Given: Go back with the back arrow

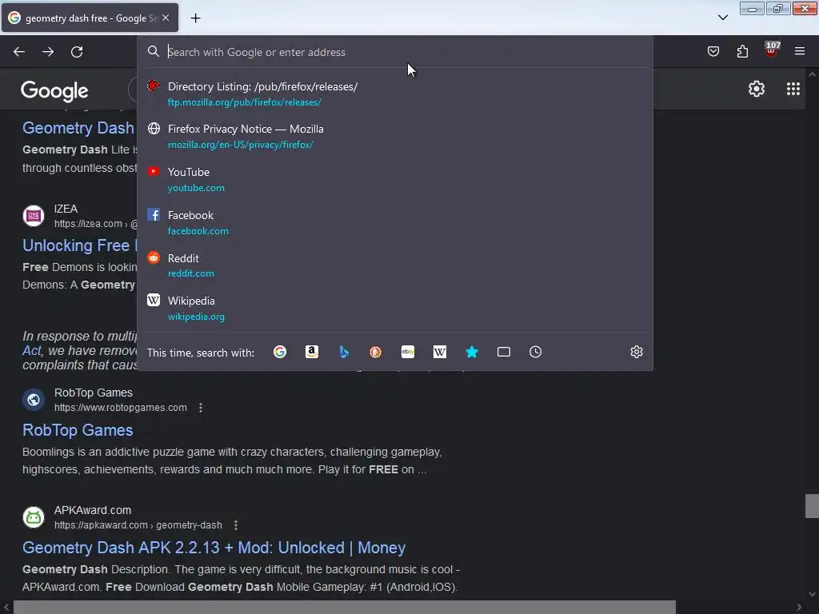Looking at the screenshot, I should 19,52.
